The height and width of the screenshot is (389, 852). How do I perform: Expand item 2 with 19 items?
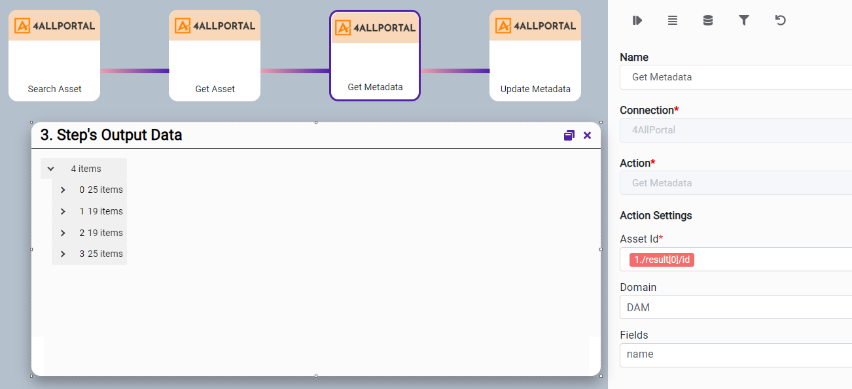[x=63, y=233]
